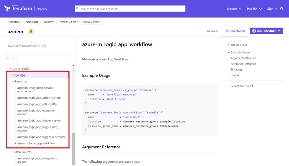Go to Providers breadcrumb
This screenshot has width=289, height=166.
tap(14, 22)
